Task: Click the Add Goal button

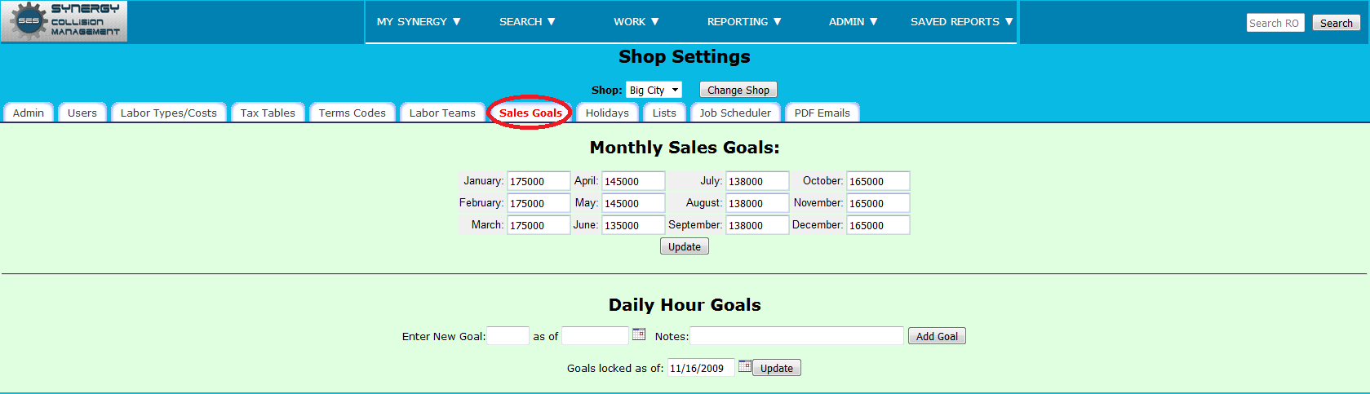Action: click(x=937, y=336)
